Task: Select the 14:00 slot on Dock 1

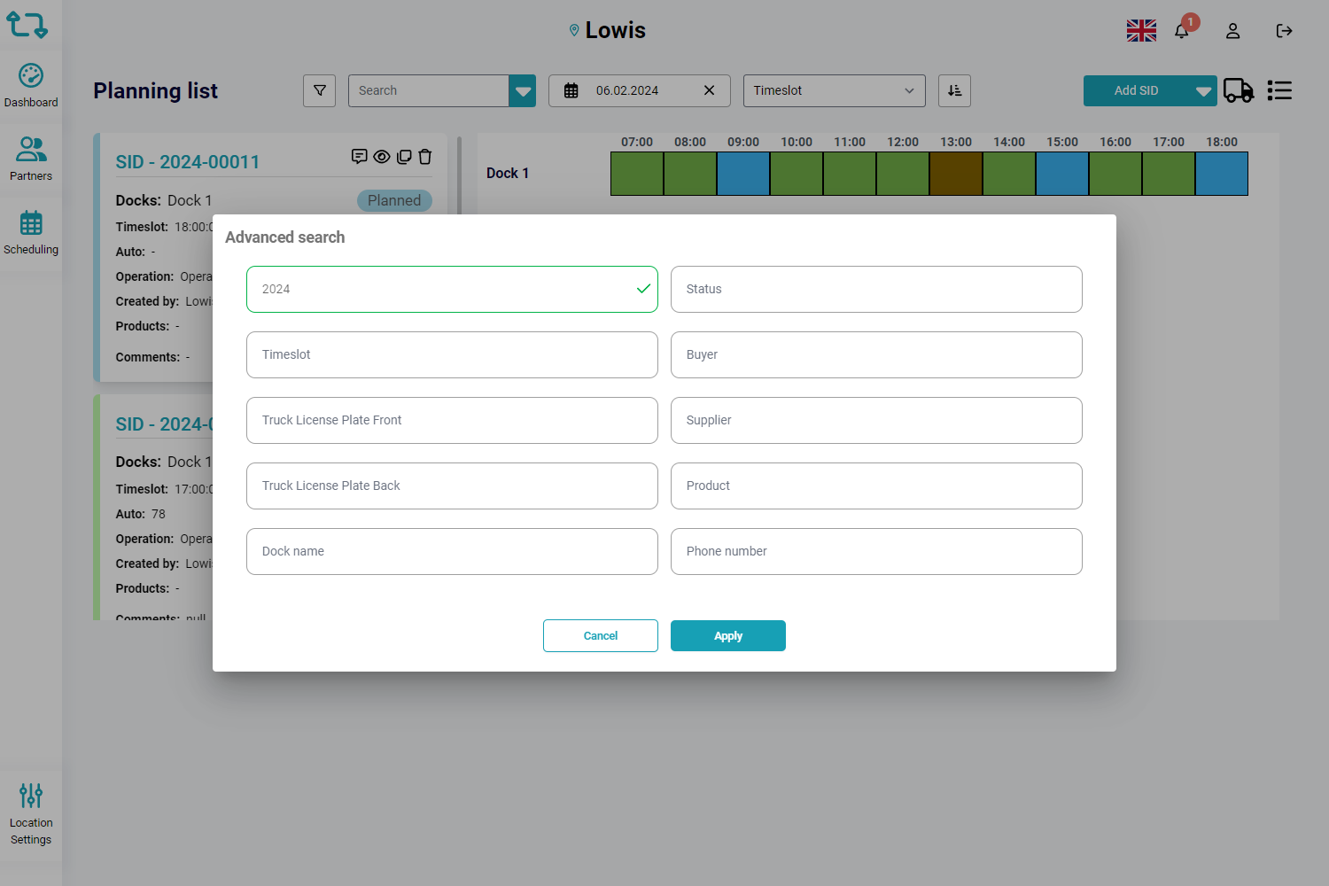Action: click(1009, 174)
